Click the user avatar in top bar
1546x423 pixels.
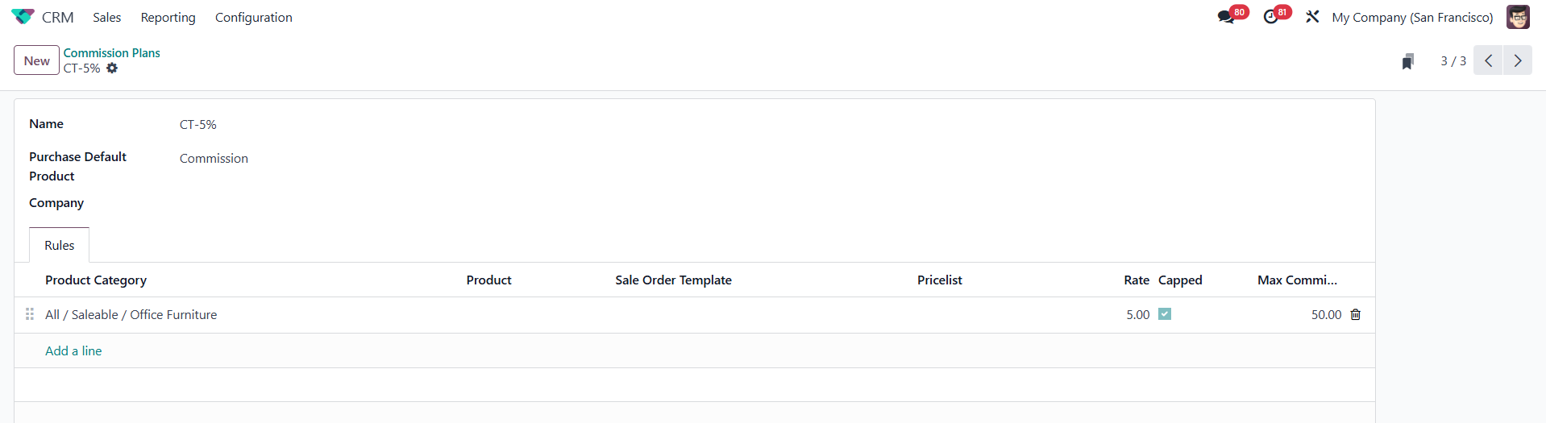1518,17
